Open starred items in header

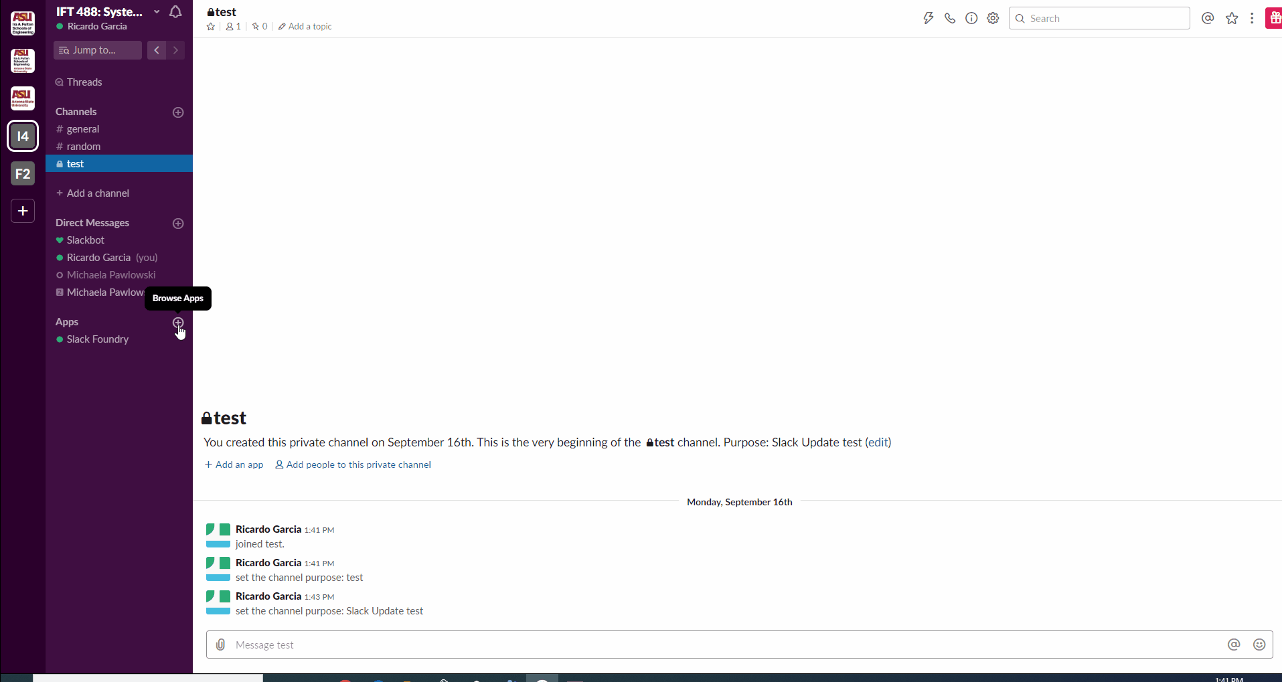[x=1231, y=18]
